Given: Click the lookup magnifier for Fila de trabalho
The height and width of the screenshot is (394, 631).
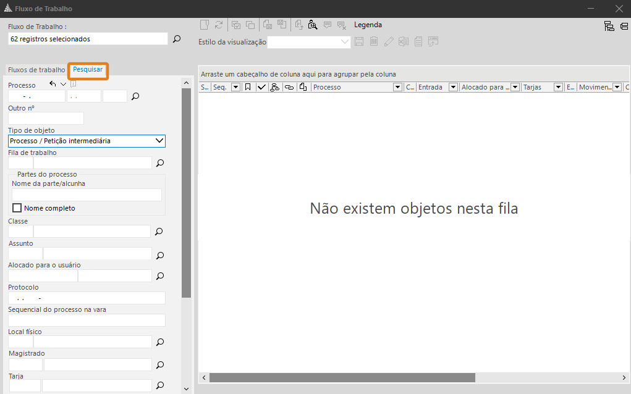Looking at the screenshot, I should click(159, 163).
